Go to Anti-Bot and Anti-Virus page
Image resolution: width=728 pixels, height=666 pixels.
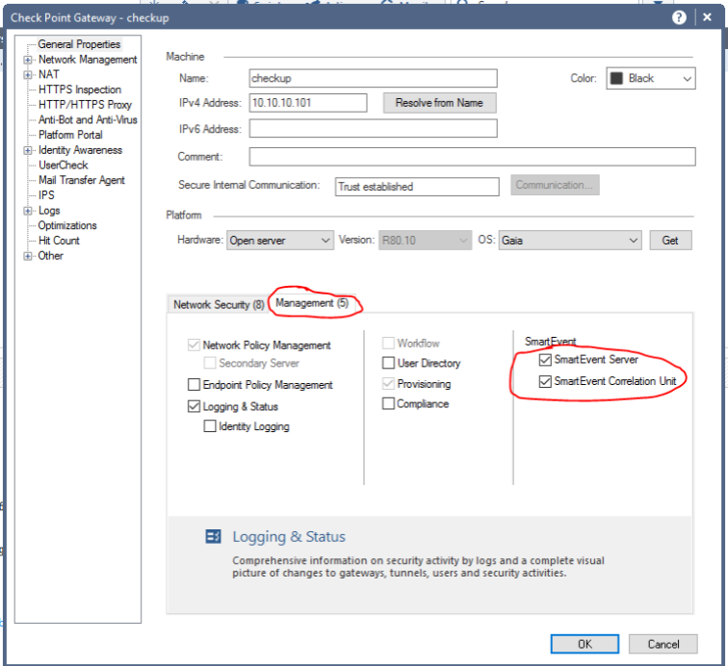pyautogui.click(x=88, y=119)
